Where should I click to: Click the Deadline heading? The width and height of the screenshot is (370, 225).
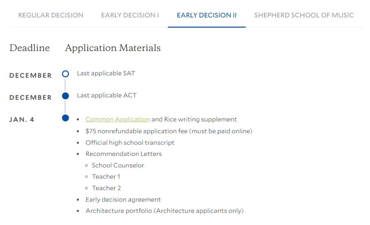coord(29,48)
